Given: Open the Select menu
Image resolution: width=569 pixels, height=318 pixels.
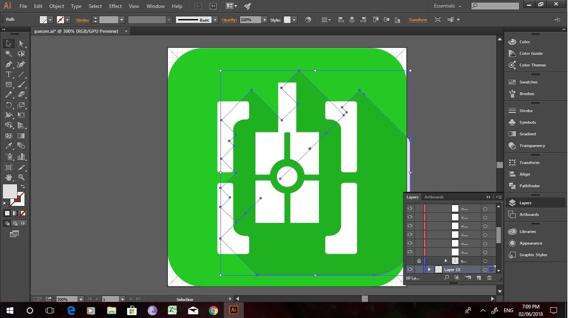Looking at the screenshot, I should pos(95,6).
